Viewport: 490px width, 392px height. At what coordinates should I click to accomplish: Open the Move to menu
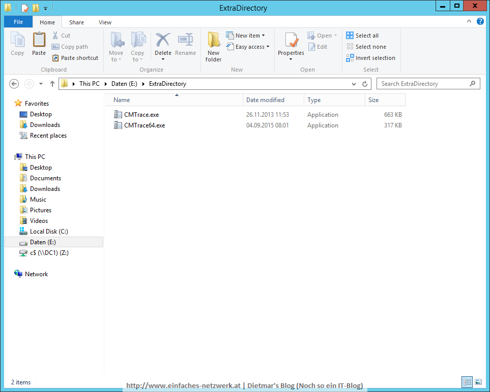(116, 47)
